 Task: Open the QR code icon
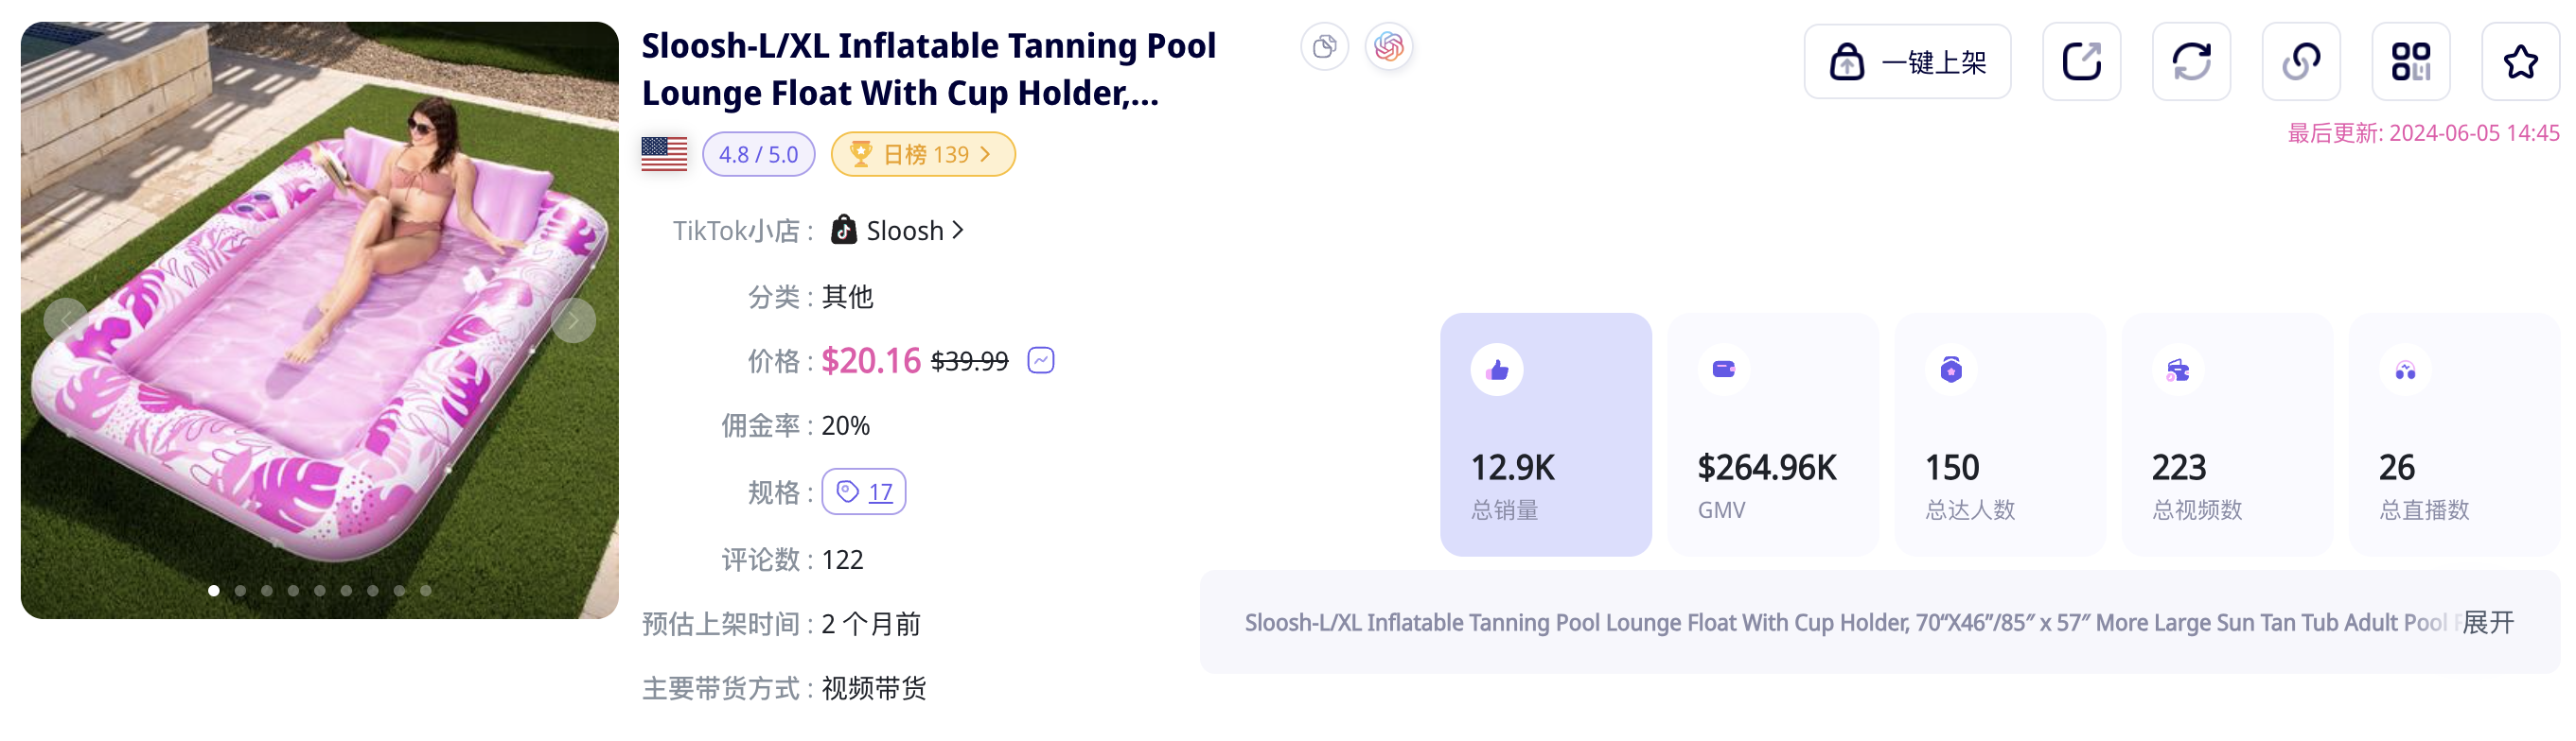[2410, 62]
